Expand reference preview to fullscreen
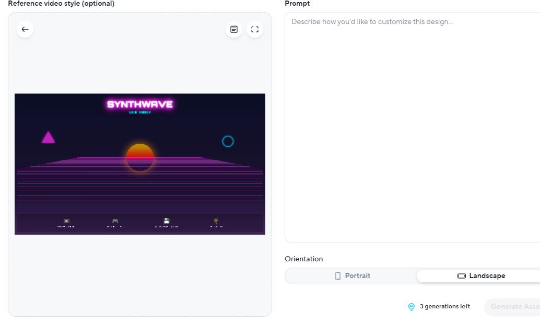 pos(255,29)
